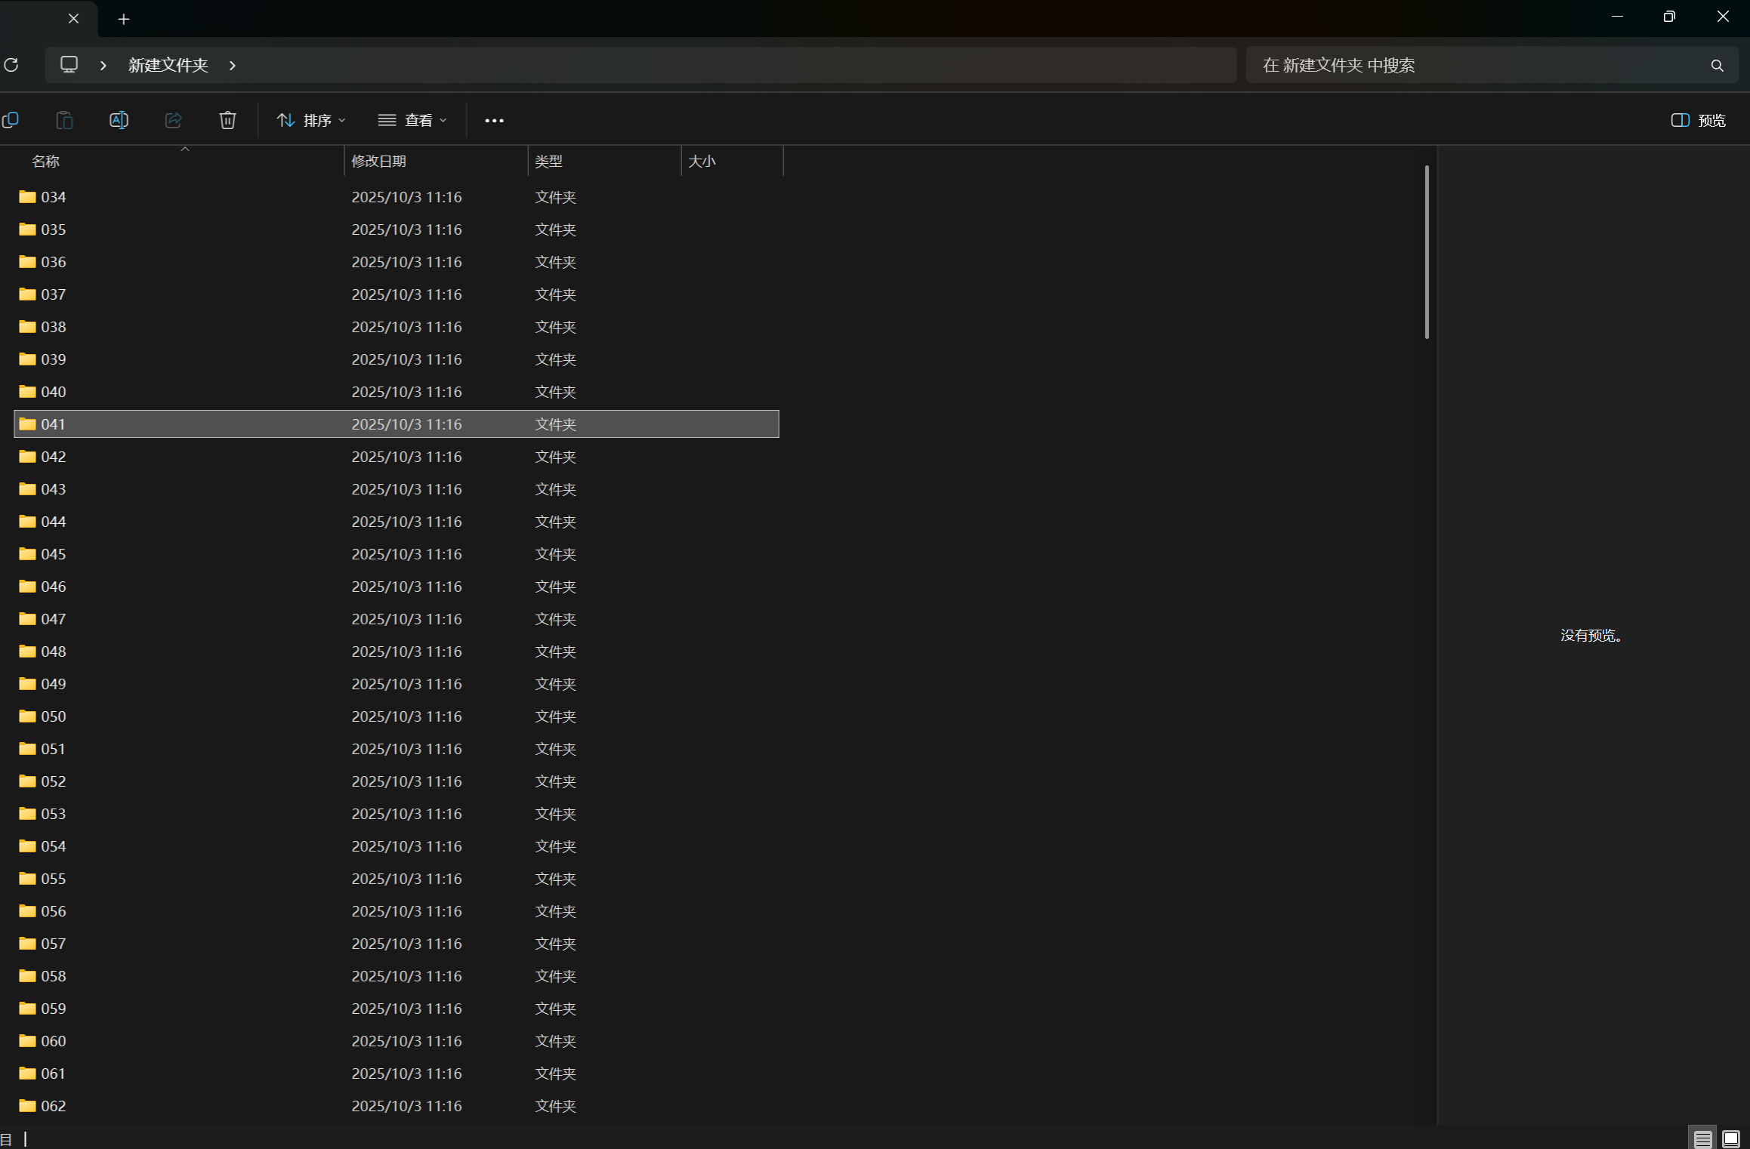
Task: Click the rename icon in toolbar
Action: click(x=119, y=120)
